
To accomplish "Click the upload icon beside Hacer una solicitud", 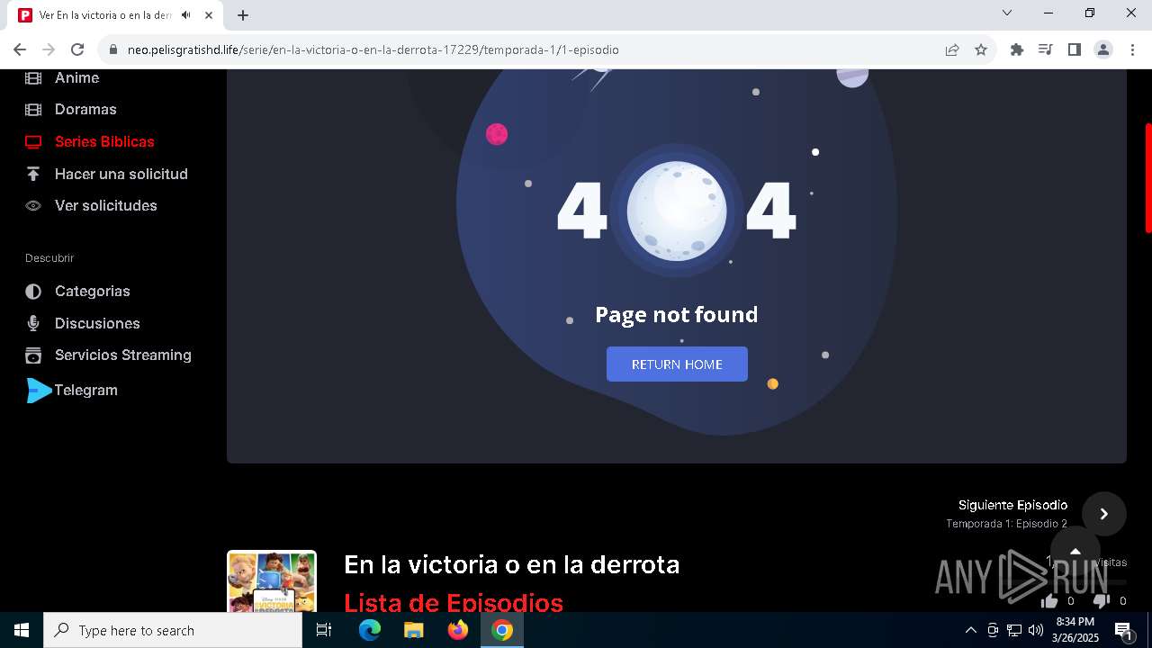I will click(33, 174).
